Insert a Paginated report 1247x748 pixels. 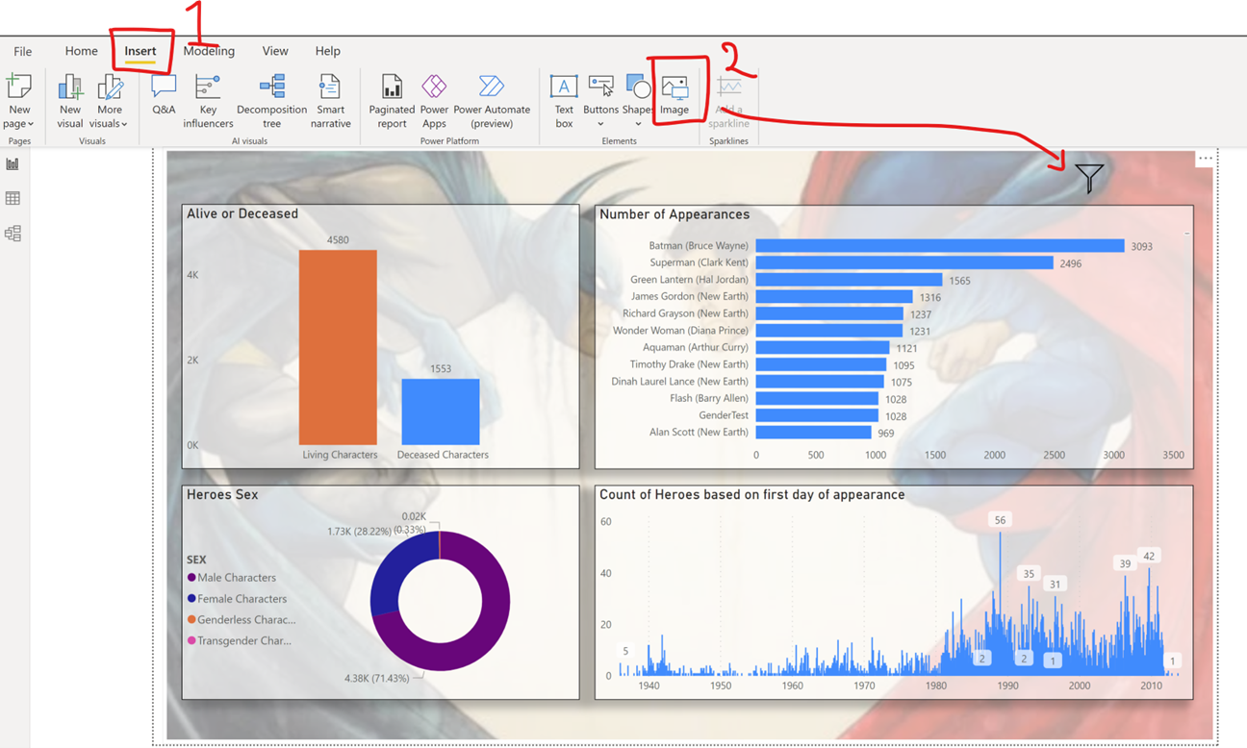point(392,101)
